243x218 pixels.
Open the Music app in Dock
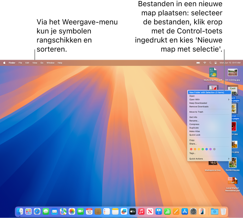click(141, 211)
